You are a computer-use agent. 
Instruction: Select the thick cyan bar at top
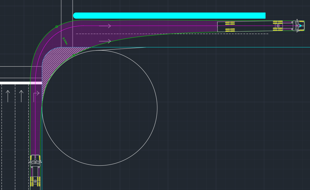[x=169, y=16]
